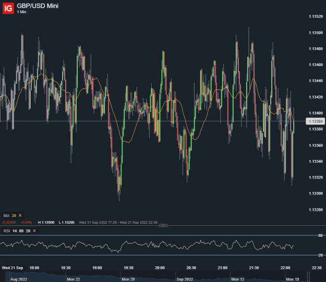Grab the chart/RSI panel resize handle
The height and width of the screenshot is (282, 326).
[163, 225]
